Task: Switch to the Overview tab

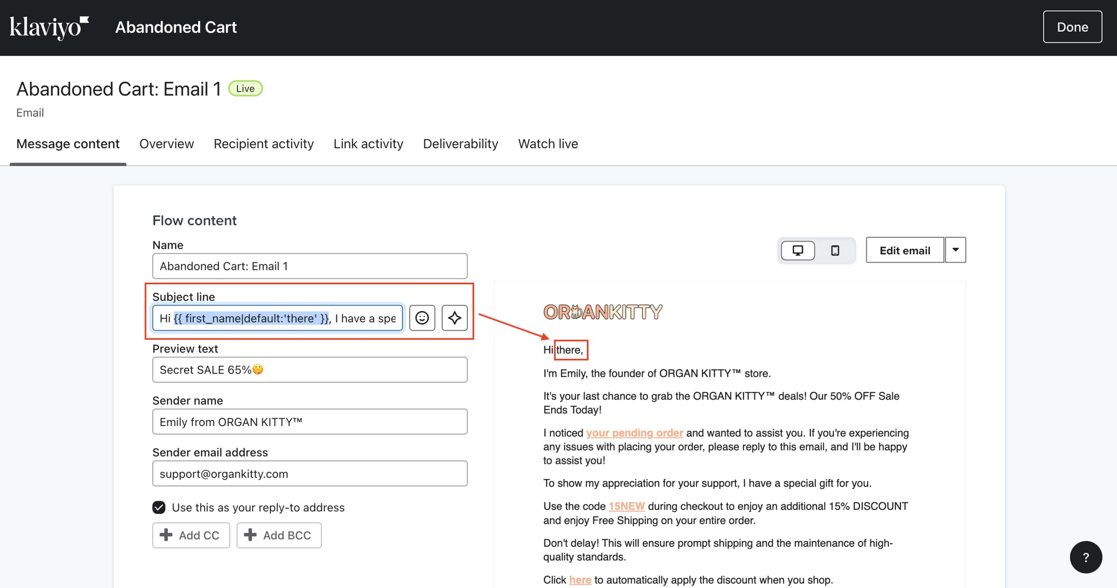Action: coord(166,143)
